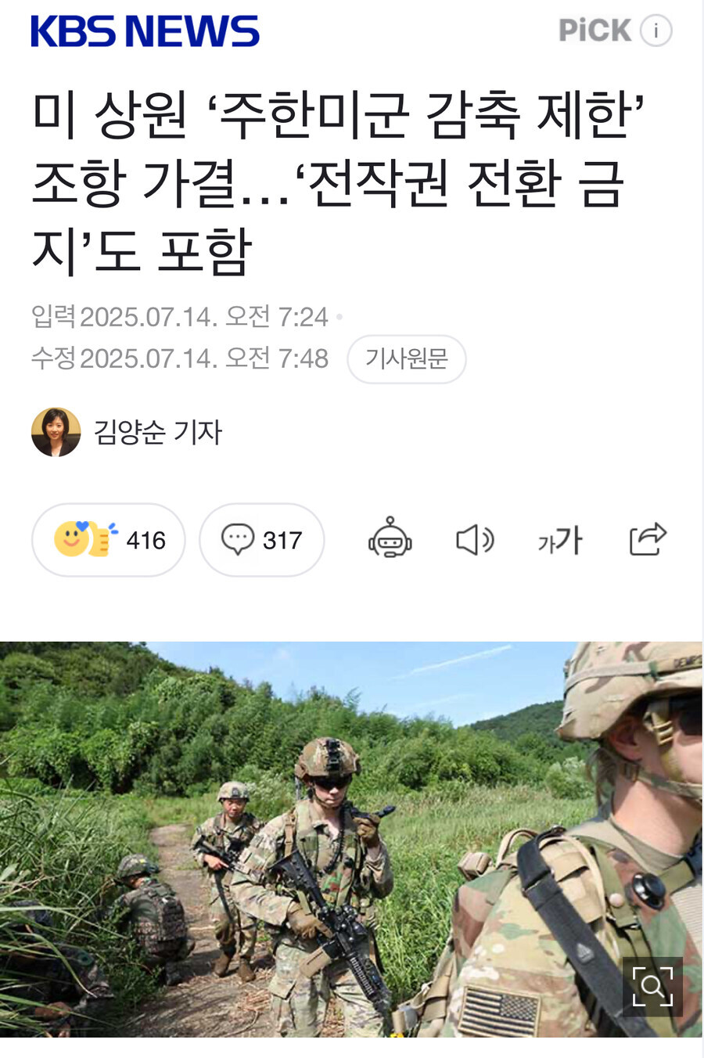Screen dimensions: 704x1058
Task: Tap the reporter's profile photo
Action: click(56, 432)
